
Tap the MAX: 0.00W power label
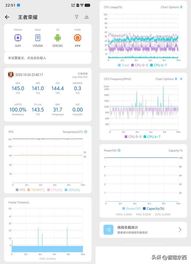[x=124, y=214]
